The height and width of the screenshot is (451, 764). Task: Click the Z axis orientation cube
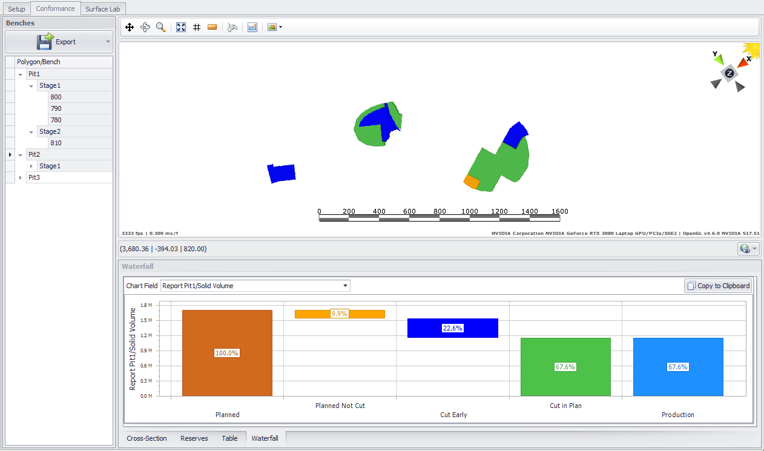[x=729, y=73]
